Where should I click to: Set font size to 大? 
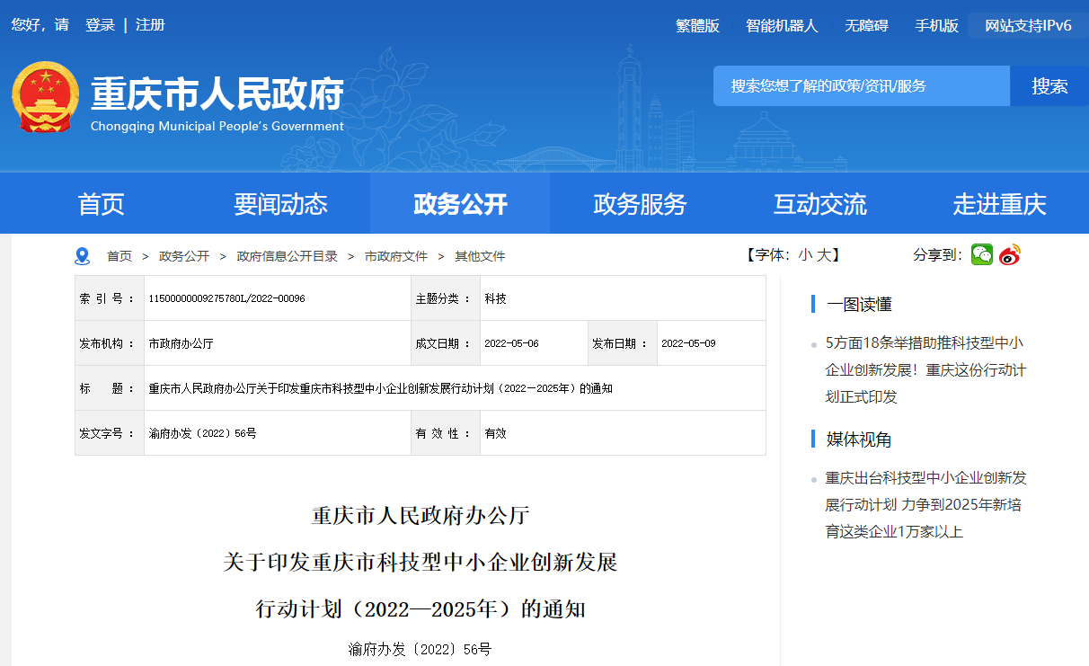[x=823, y=255]
